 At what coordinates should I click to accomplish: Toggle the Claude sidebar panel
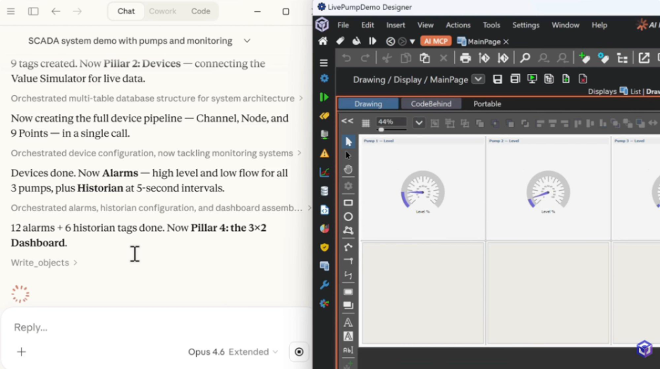point(33,11)
